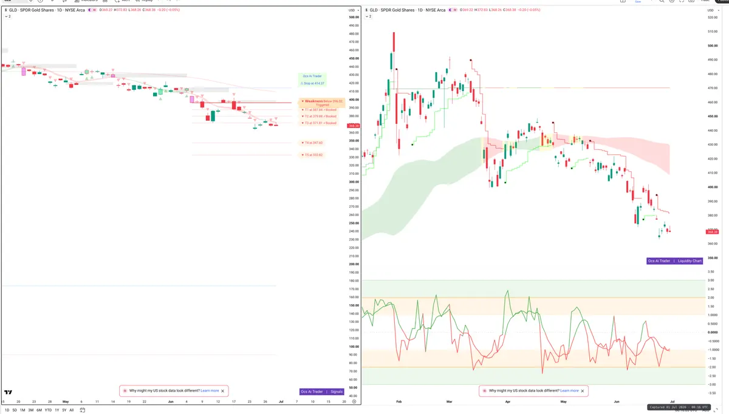729x414 pixels.
Task: Click the T5 at 332.82 target label
Action: (x=312, y=155)
